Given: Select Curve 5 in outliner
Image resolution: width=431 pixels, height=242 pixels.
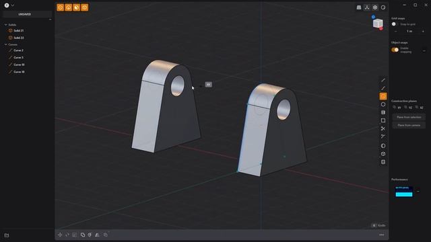Looking at the screenshot, I should click(18, 58).
